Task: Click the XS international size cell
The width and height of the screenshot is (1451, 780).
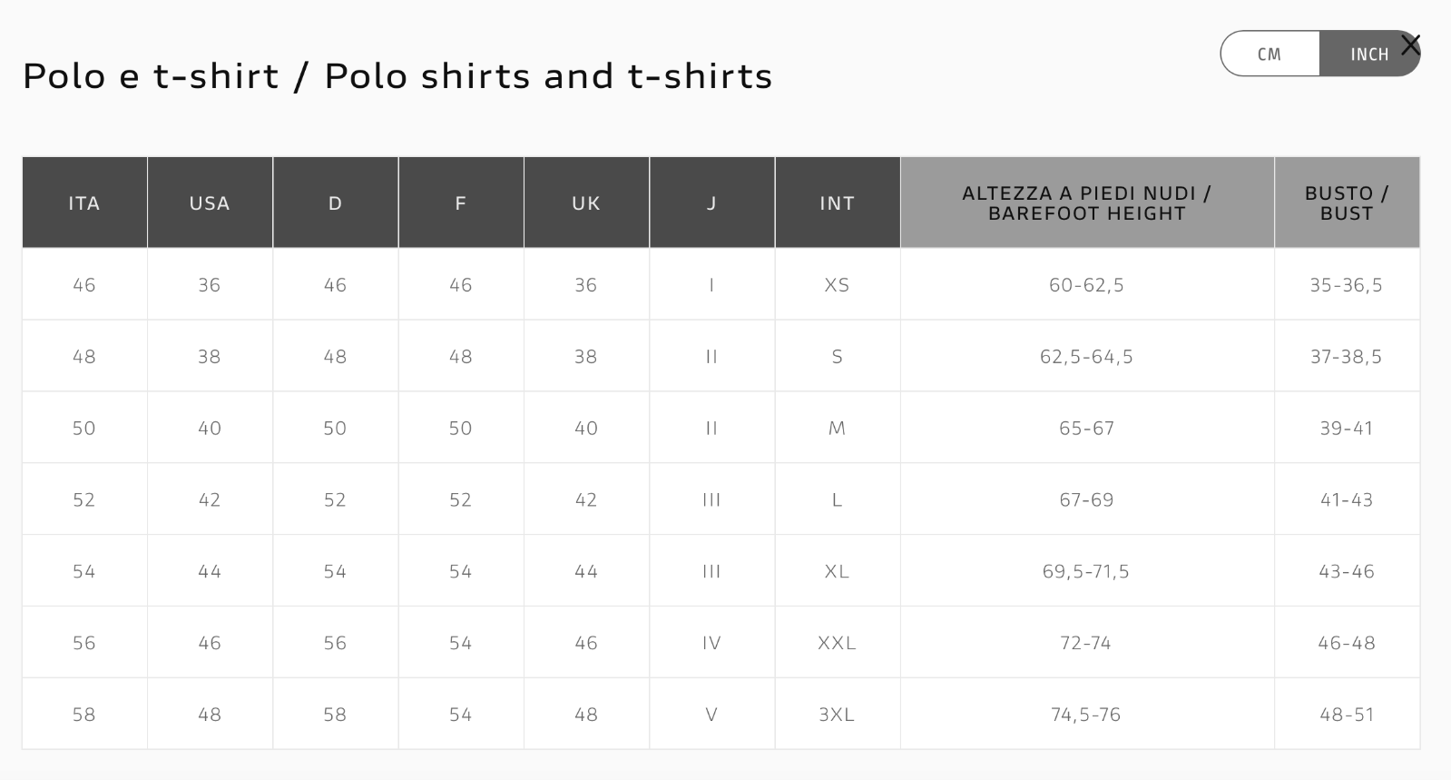Action: [837, 285]
